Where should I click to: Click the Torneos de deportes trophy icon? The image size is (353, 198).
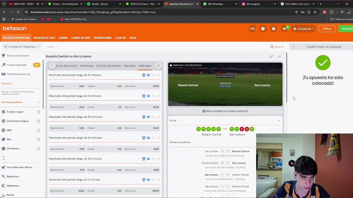coord(3,56)
